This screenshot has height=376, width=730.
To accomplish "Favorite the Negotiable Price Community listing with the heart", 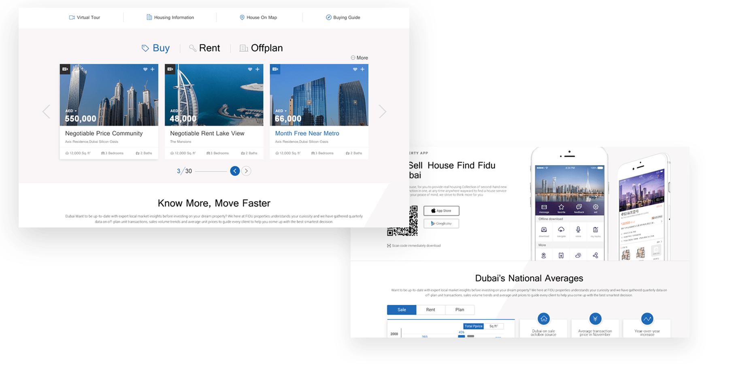I will [145, 69].
